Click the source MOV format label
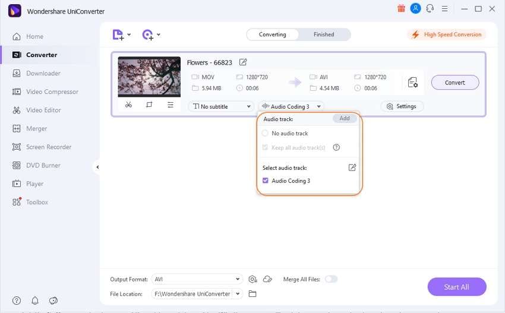 pyautogui.click(x=208, y=77)
